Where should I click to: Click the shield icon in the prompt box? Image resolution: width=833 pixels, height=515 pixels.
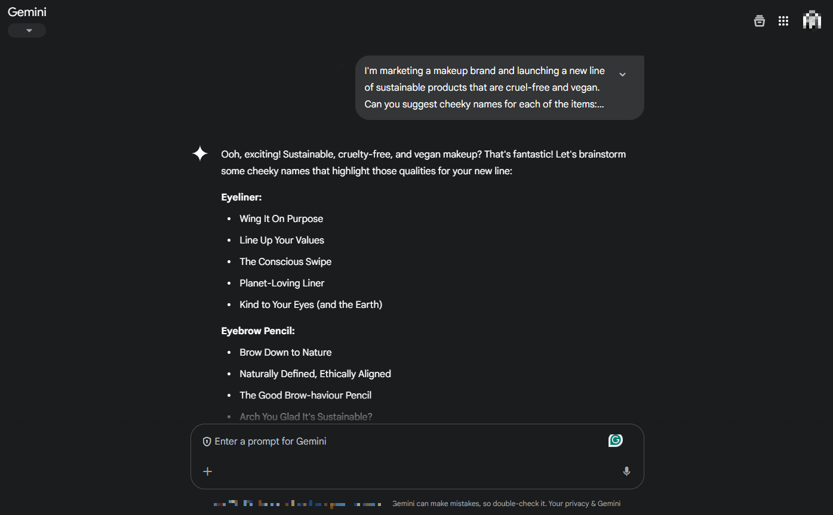point(207,442)
